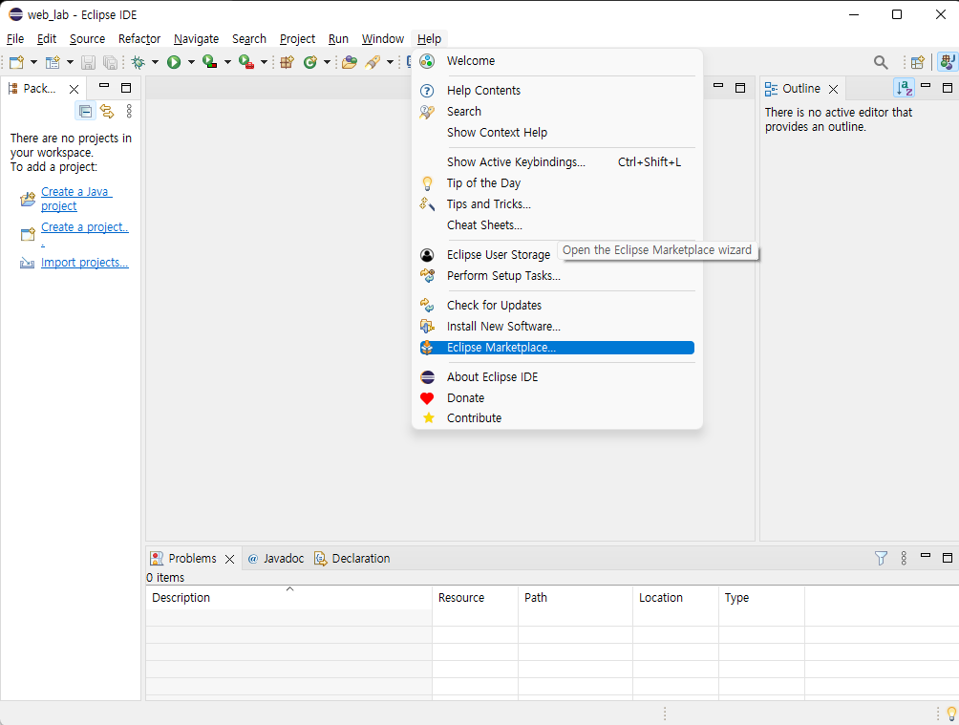This screenshot has width=959, height=725.
Task: Close the Outline tab
Action: pyautogui.click(x=833, y=90)
